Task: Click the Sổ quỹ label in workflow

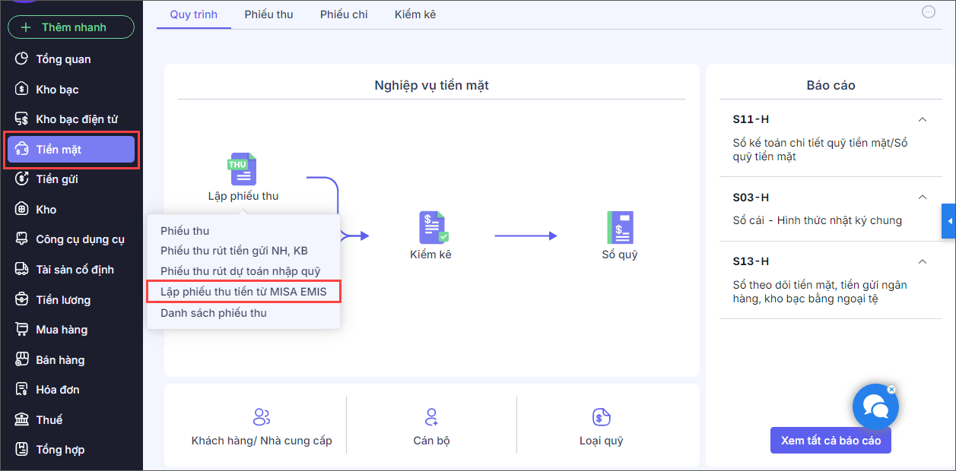Action: [620, 254]
